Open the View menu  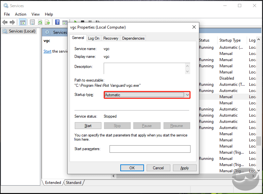35,14
